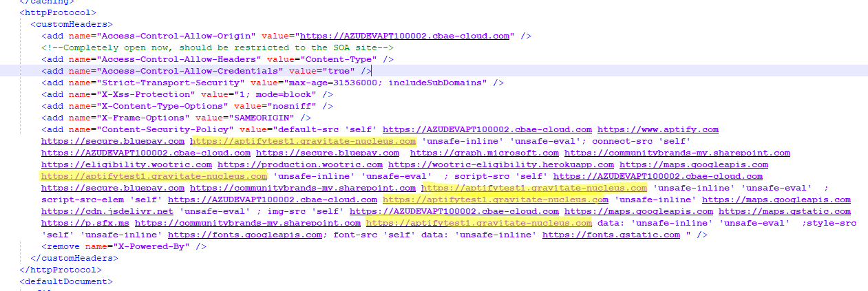868x291 pixels.
Task: Click the 'Completely open now' comment line
Action: pos(218,47)
